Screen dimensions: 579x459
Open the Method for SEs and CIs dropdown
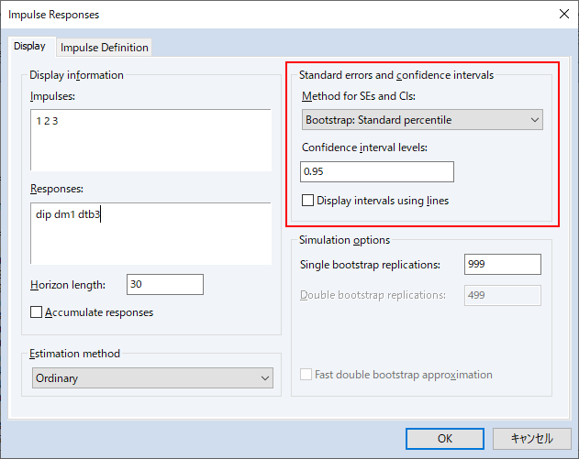pos(422,120)
